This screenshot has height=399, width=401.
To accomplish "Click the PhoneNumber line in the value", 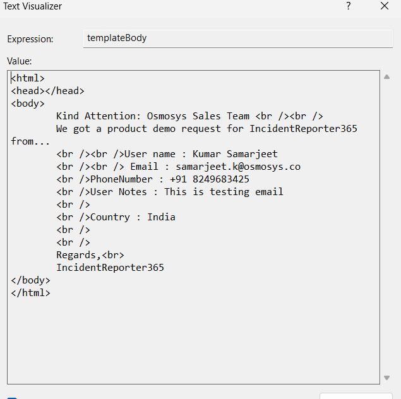I will (153, 179).
